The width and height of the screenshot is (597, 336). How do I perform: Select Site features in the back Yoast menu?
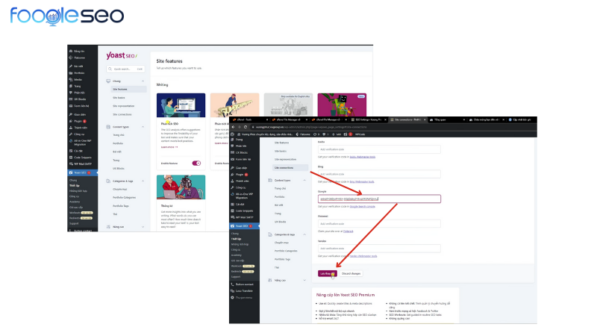pos(120,88)
